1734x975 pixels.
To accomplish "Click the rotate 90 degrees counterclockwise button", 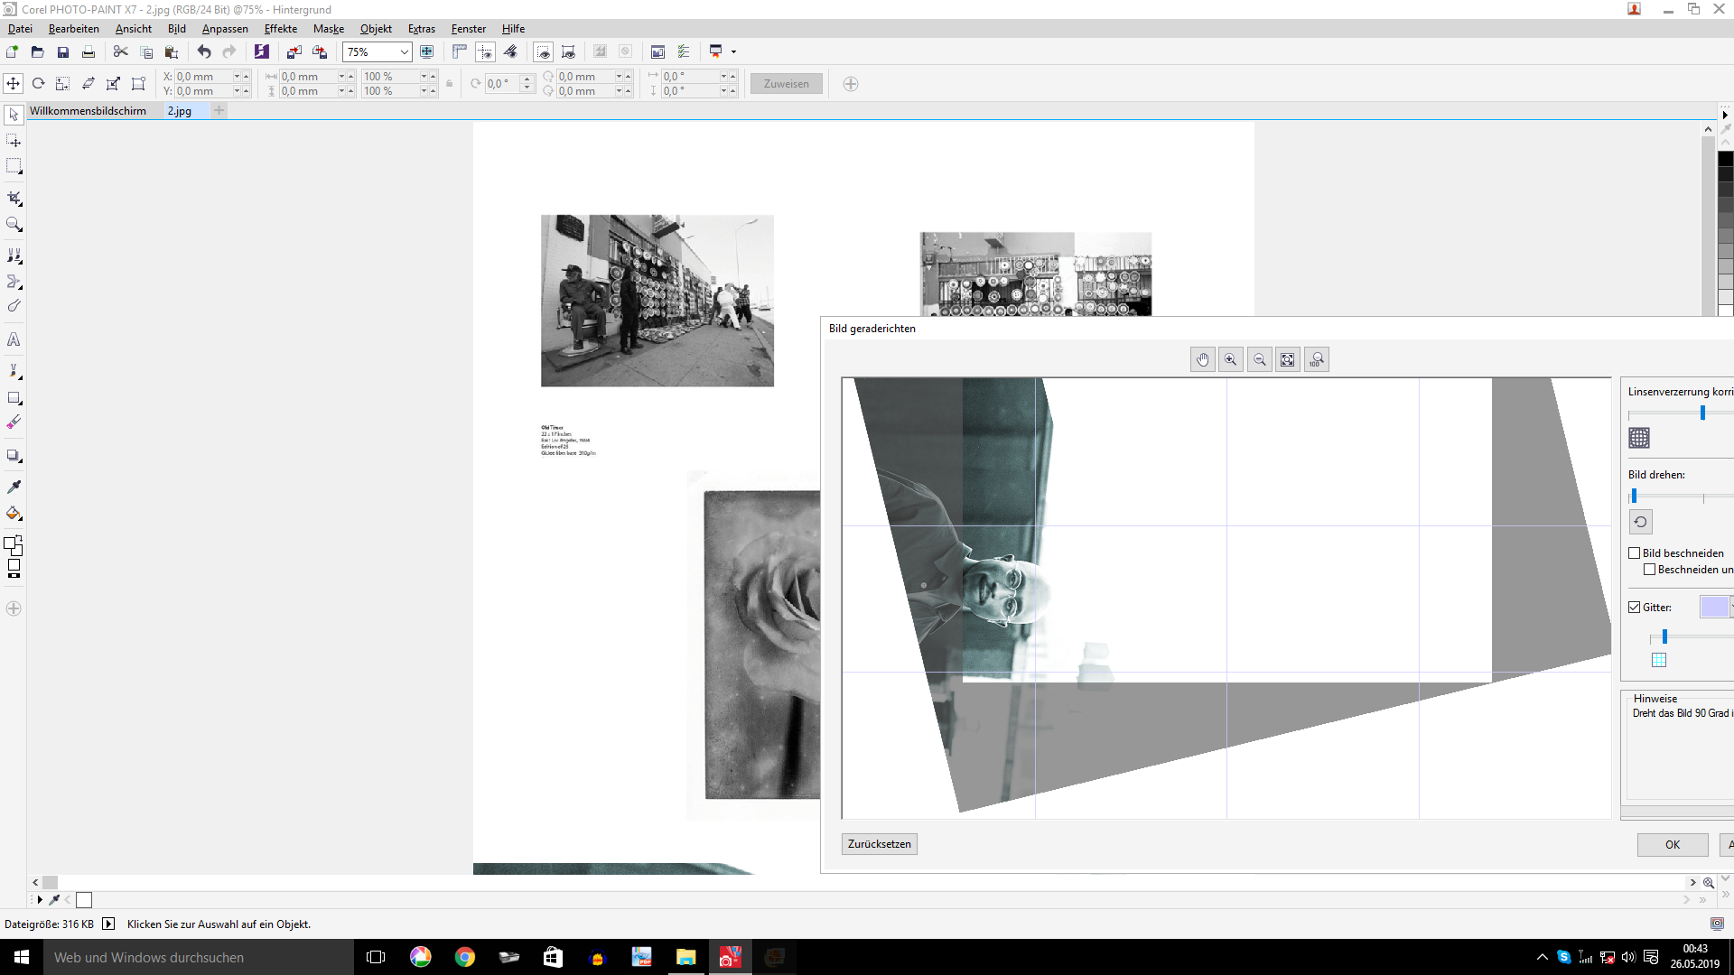I will [x=1640, y=522].
